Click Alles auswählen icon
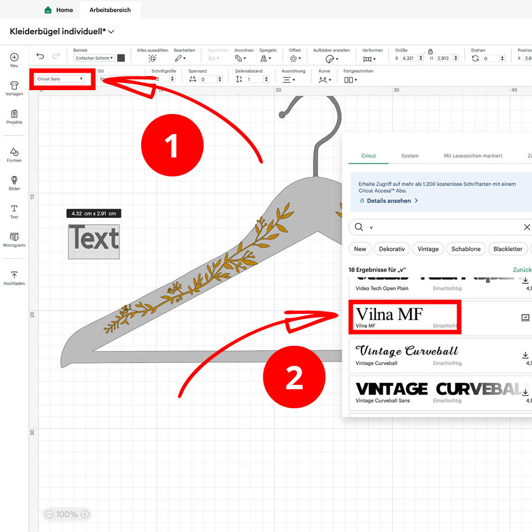 [x=153, y=58]
